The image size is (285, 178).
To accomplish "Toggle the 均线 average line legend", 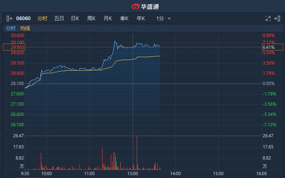I will click(x=25, y=28).
